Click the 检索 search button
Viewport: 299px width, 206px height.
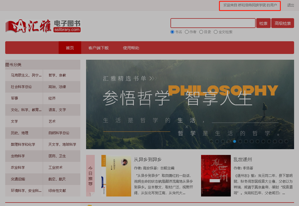(263, 23)
